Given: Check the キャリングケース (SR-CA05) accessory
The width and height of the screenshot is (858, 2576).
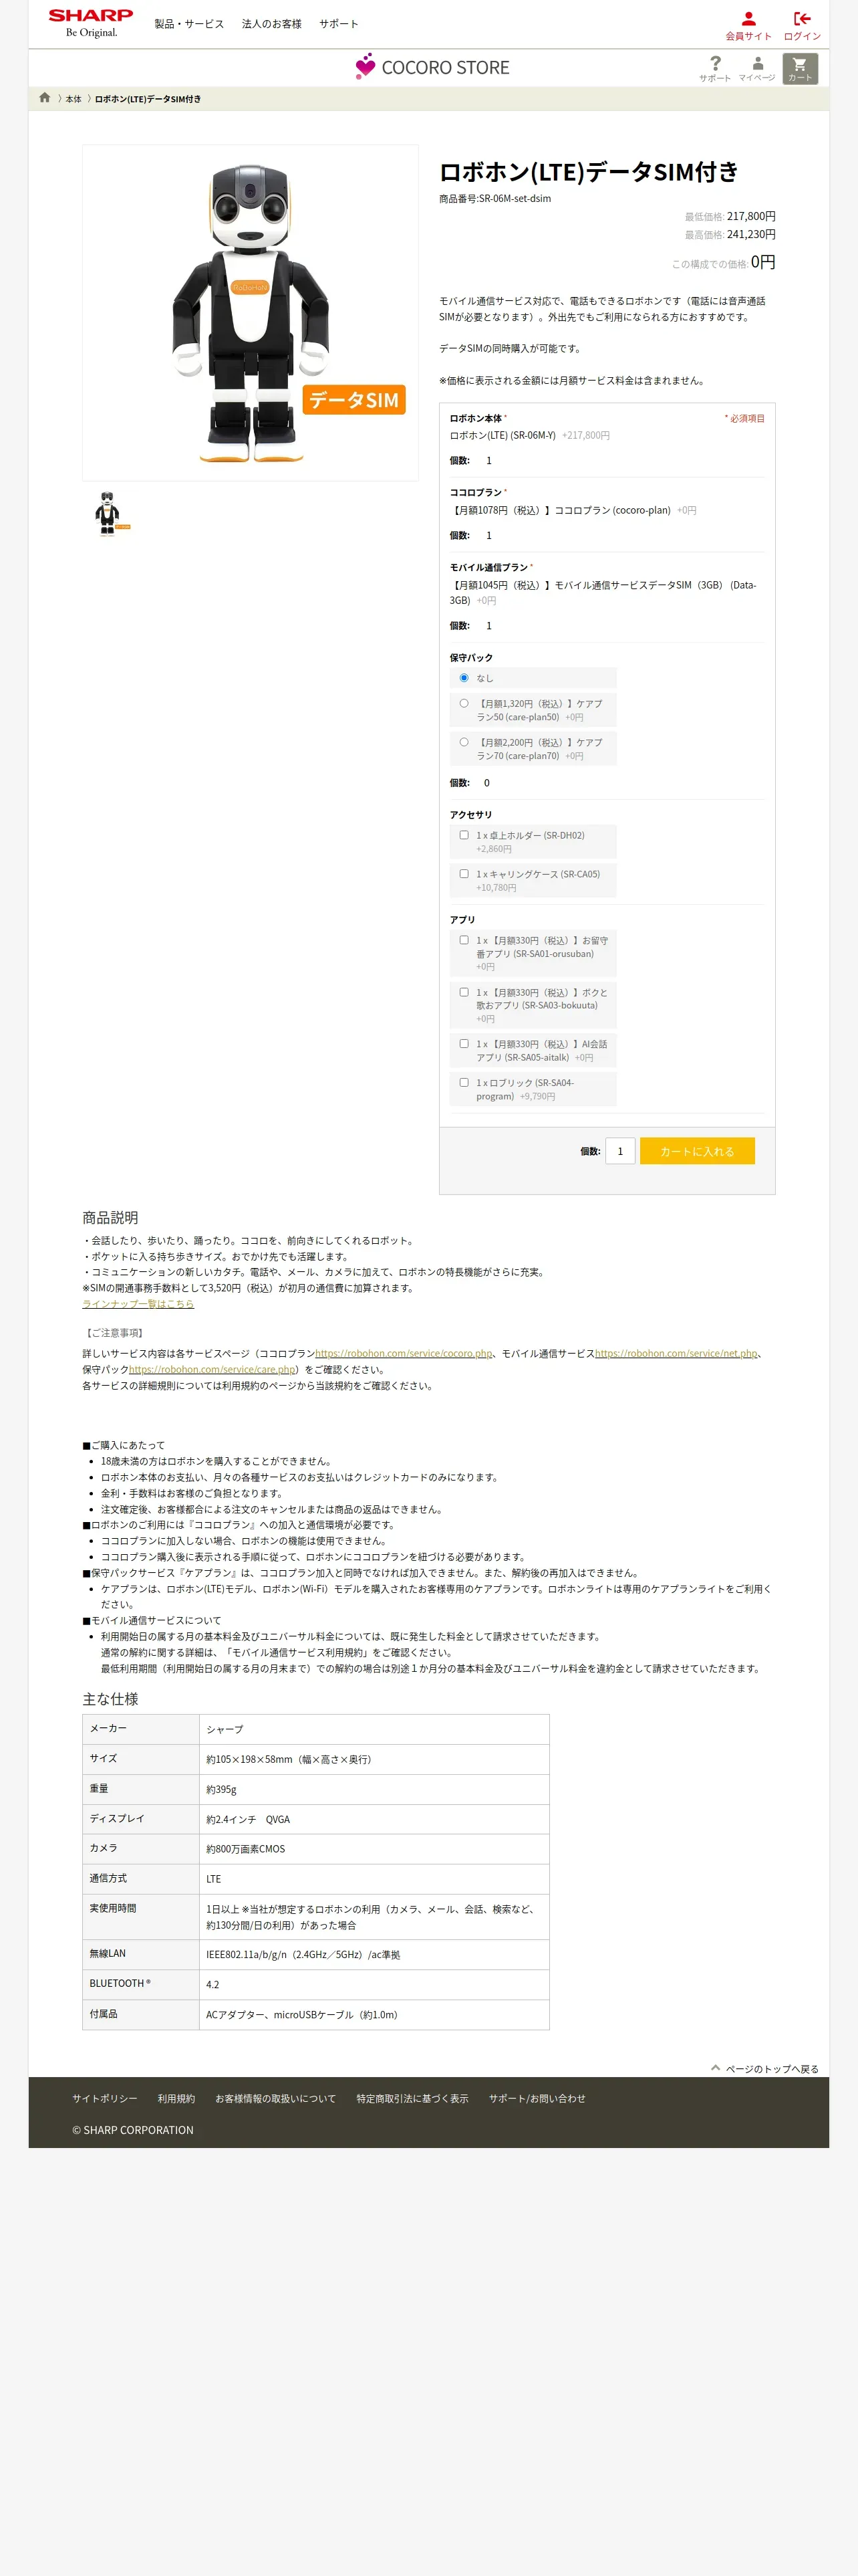Looking at the screenshot, I should point(464,874).
